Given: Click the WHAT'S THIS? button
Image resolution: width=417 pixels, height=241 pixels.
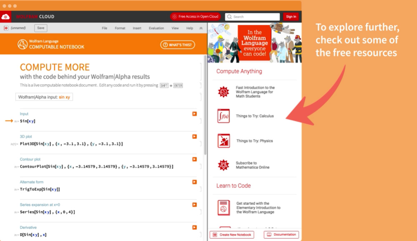Looking at the screenshot, I should pos(178,45).
